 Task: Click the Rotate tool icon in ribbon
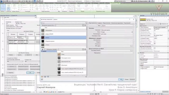[x=44, y=9]
